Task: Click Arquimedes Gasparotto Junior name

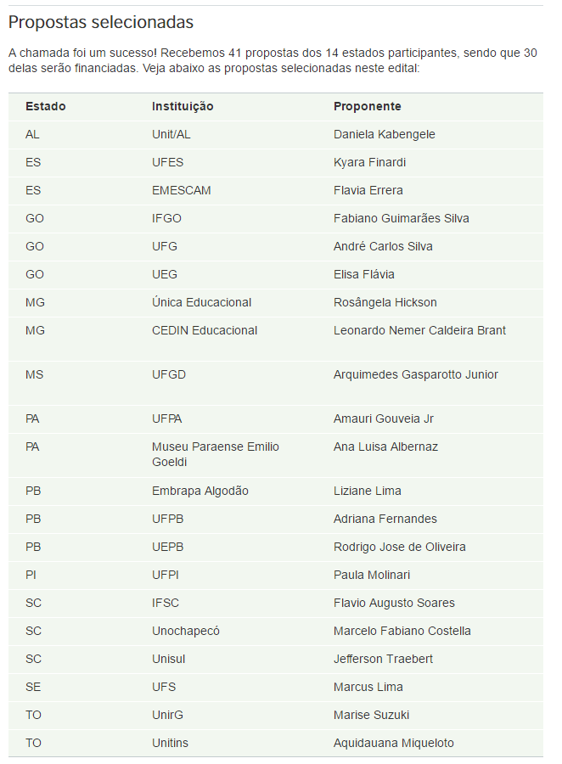Action: tap(416, 374)
